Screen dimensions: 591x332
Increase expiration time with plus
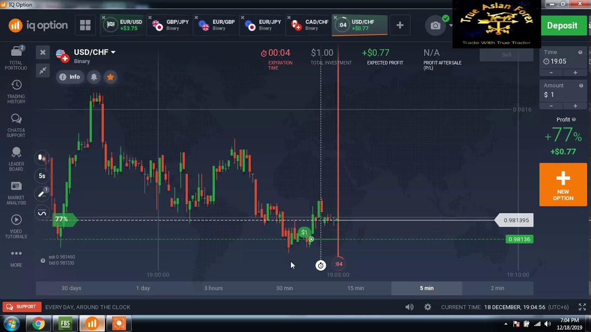pyautogui.click(x=575, y=73)
